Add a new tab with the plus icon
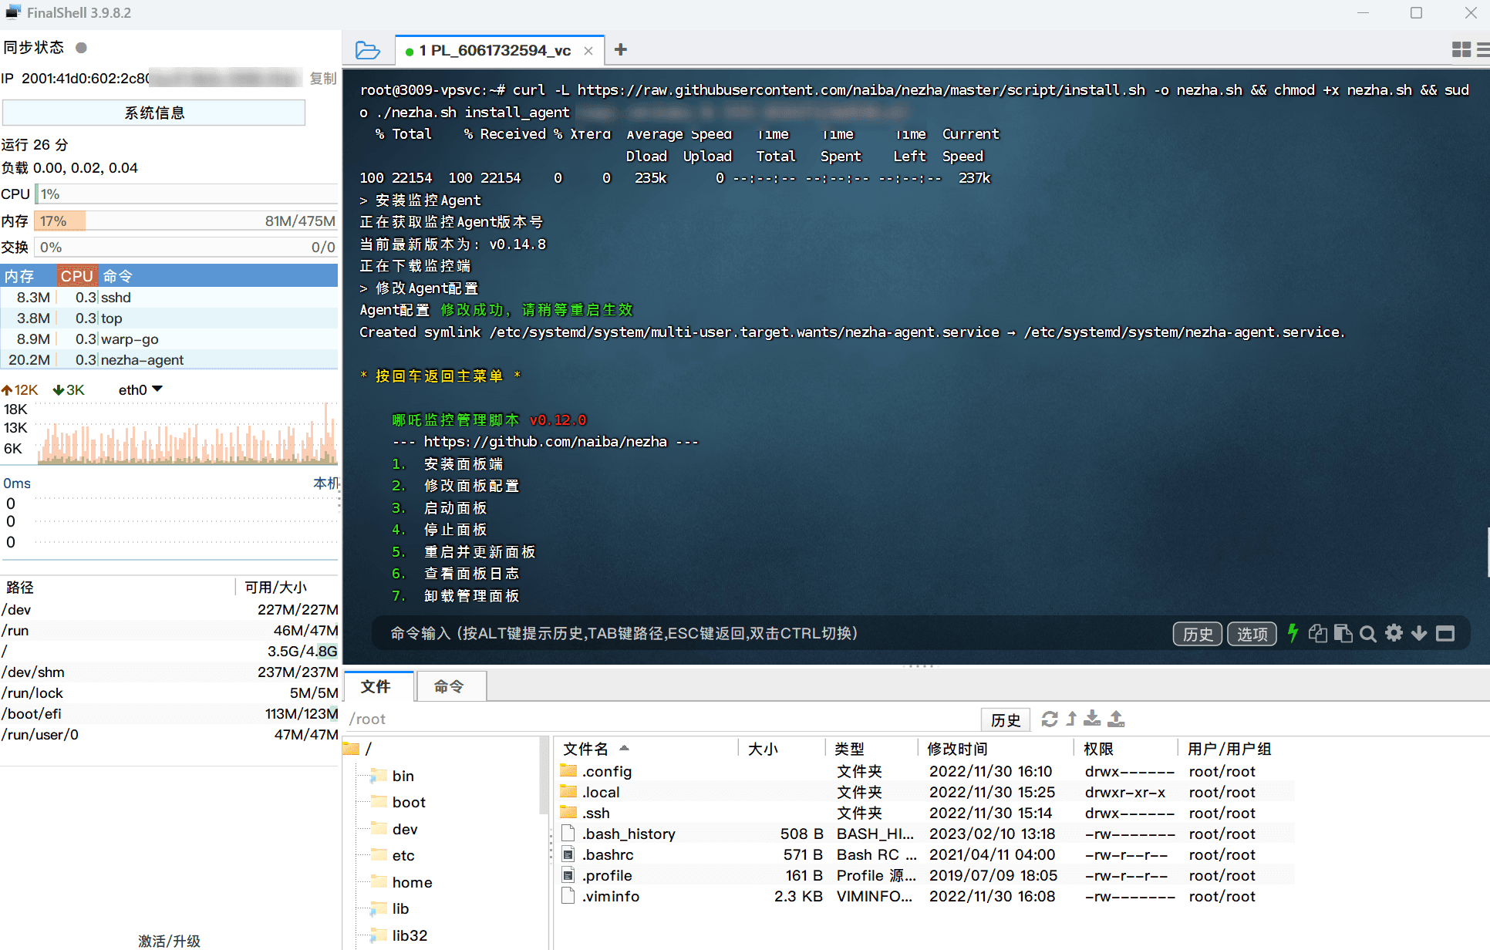Viewport: 1490px width, 950px height. coord(620,50)
